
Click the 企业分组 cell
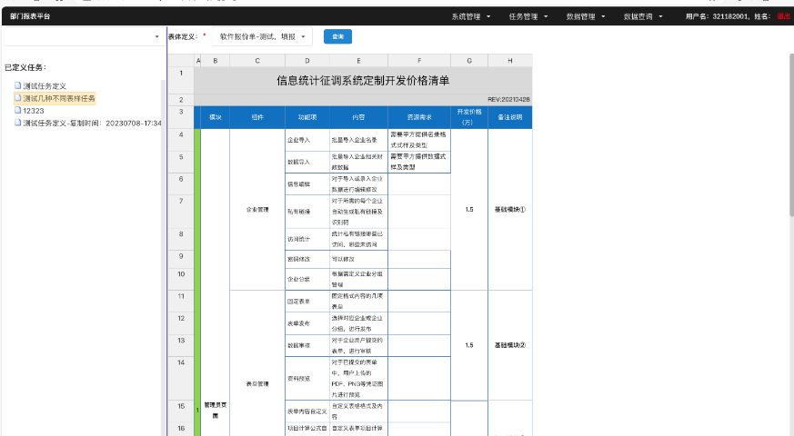tap(307, 279)
